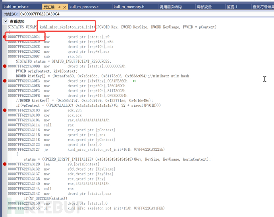
Task: Click address 00007FF622CA3132
Action: (x=24, y=169)
